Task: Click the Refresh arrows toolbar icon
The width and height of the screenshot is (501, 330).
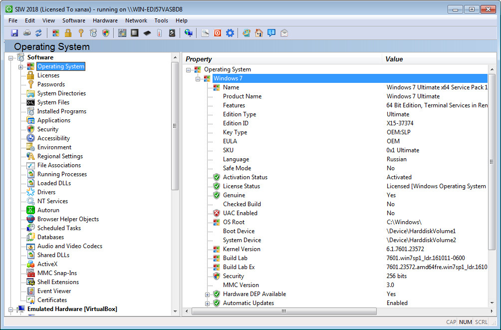Action: click(38, 33)
